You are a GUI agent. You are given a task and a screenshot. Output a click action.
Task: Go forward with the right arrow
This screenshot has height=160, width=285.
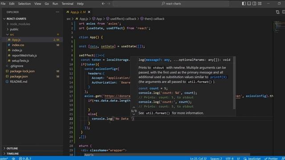(x=109, y=4)
